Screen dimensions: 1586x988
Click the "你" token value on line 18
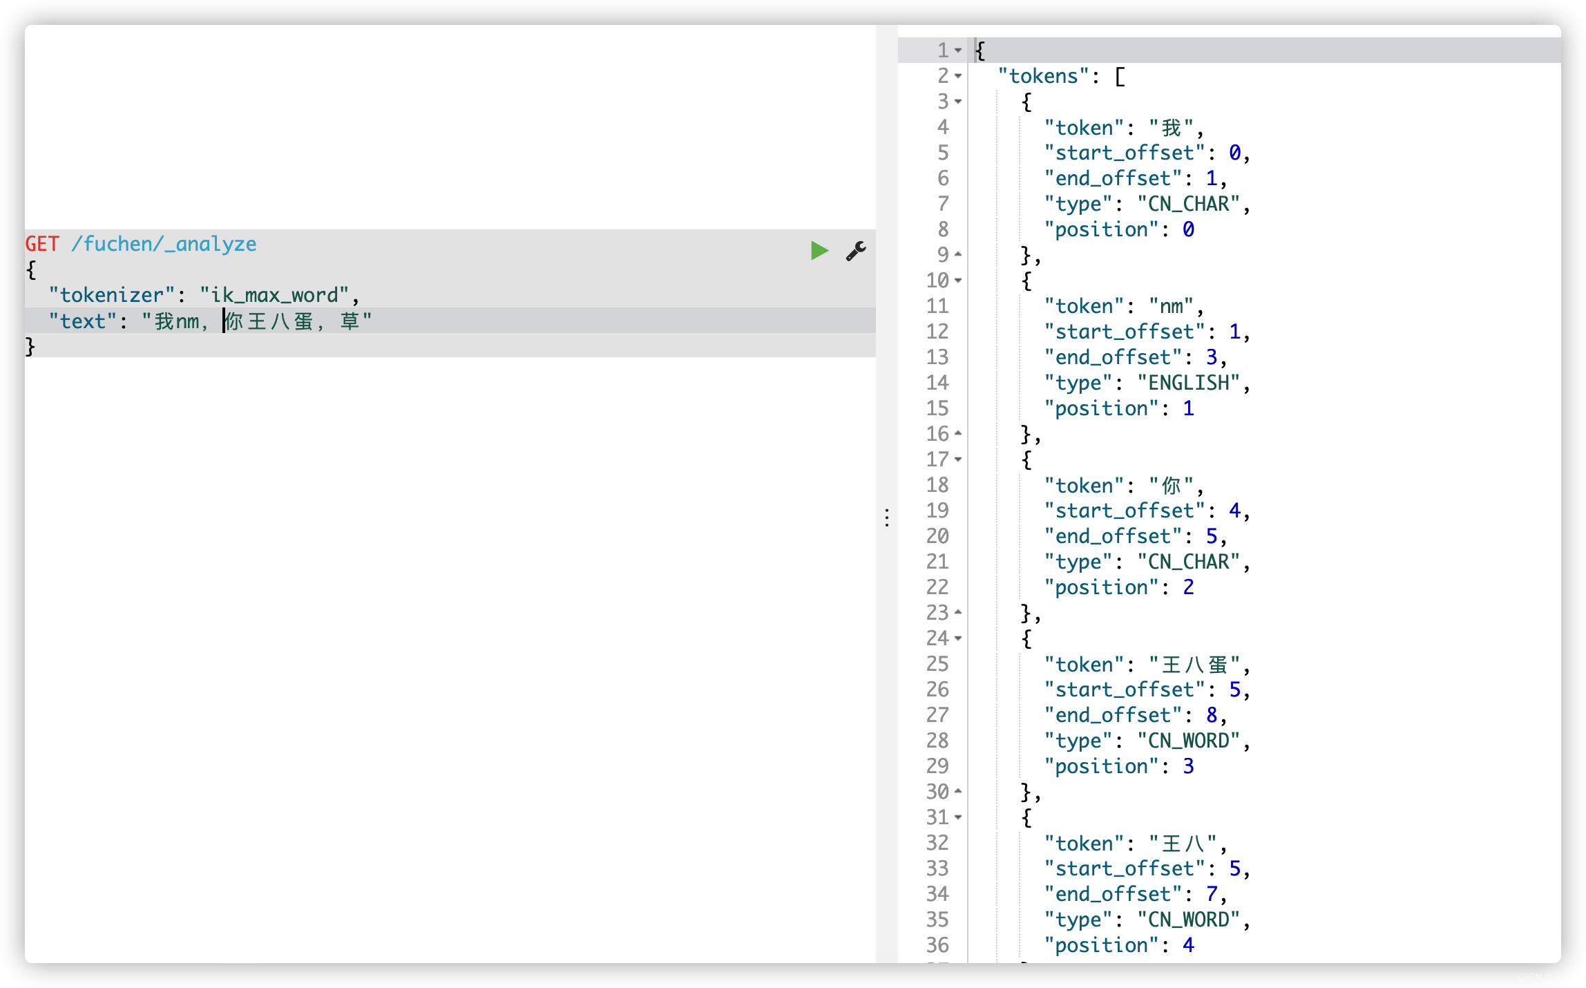pos(1172,486)
